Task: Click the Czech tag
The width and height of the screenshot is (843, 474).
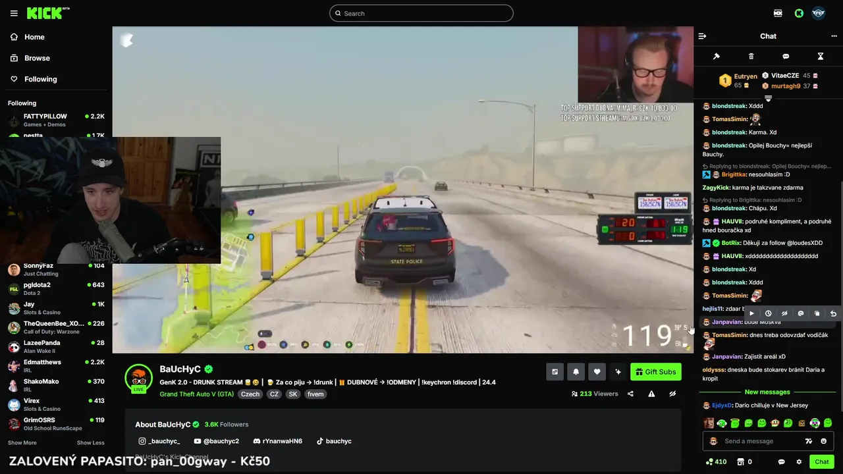Action: pyautogui.click(x=250, y=394)
